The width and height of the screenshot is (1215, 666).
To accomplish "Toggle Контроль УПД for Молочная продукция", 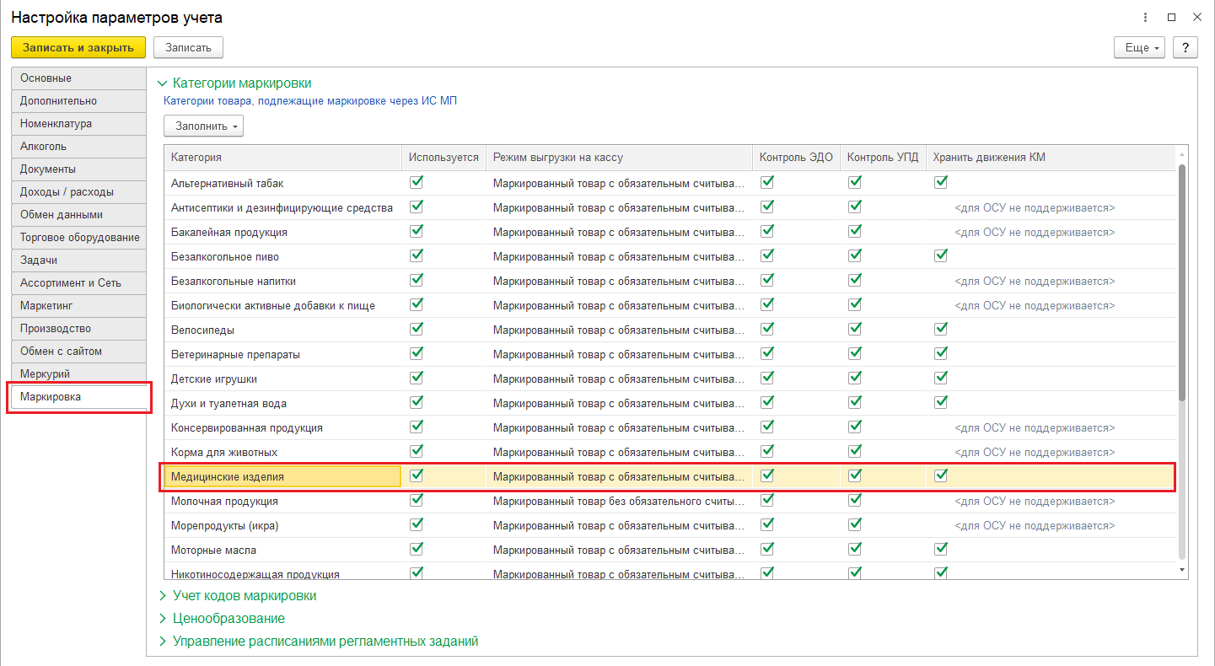I will [855, 500].
